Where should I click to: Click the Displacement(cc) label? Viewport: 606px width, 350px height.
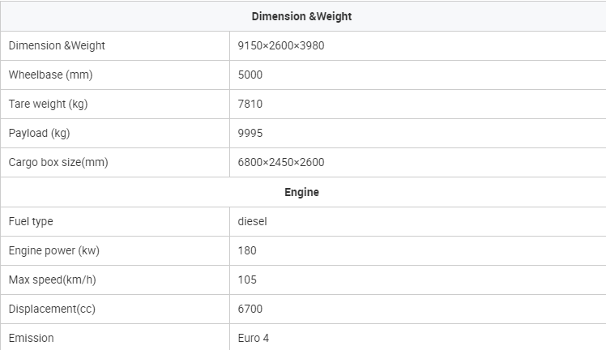(52, 309)
